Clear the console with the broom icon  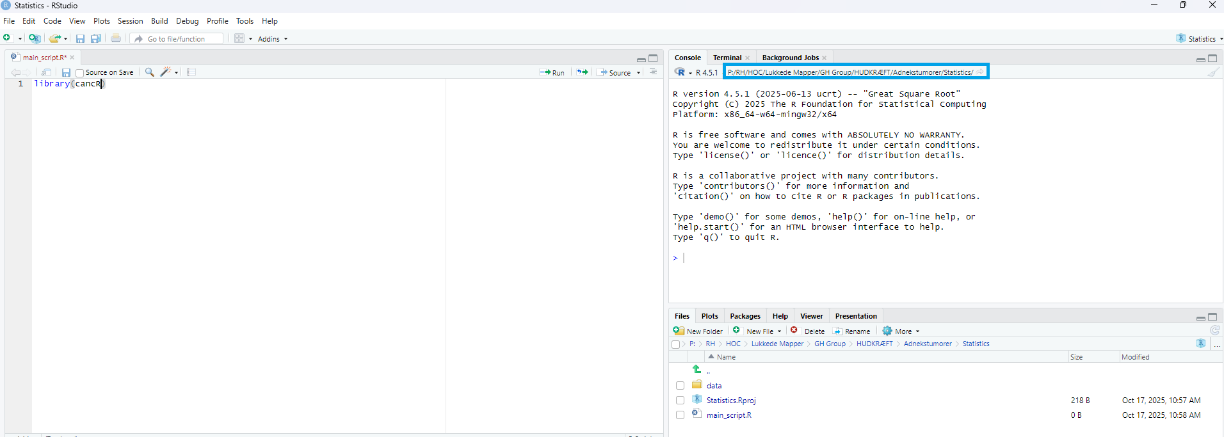click(x=1212, y=72)
